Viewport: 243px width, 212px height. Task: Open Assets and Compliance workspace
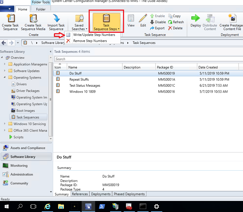click(x=26, y=148)
